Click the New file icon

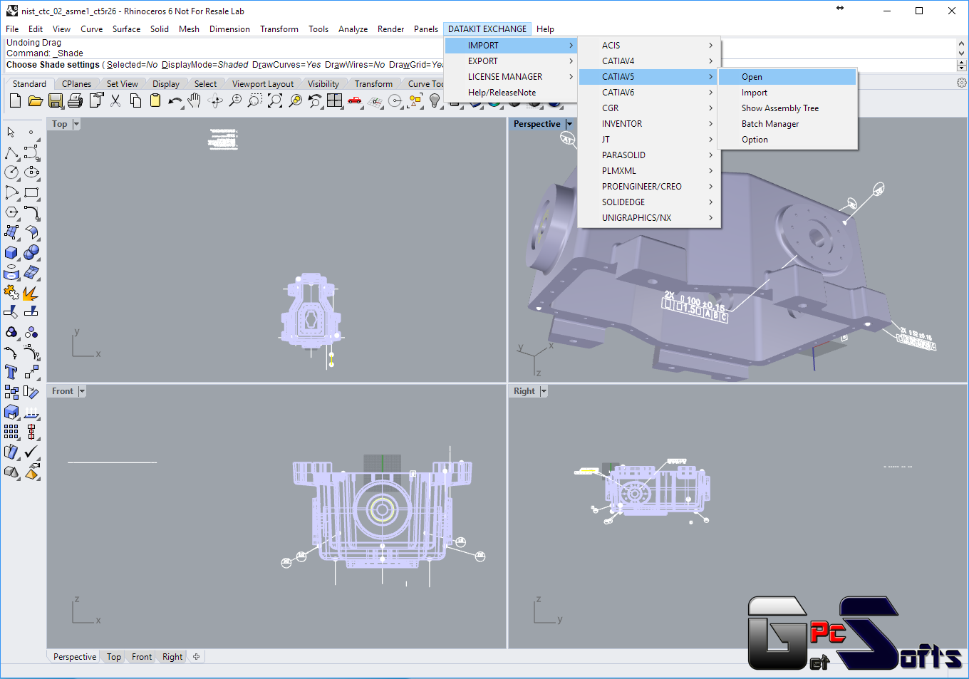15,101
